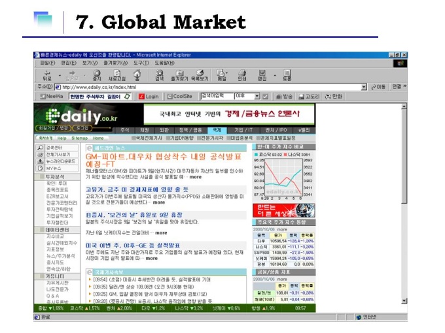Click 지수비교 in 데이타센터 sidebar
The width and height of the screenshot is (445, 333).
coord(55,236)
